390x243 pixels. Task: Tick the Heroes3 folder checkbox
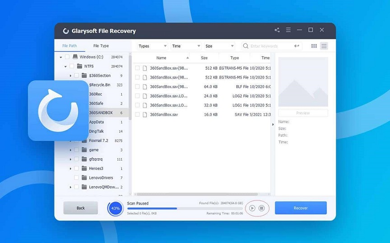click(77, 168)
